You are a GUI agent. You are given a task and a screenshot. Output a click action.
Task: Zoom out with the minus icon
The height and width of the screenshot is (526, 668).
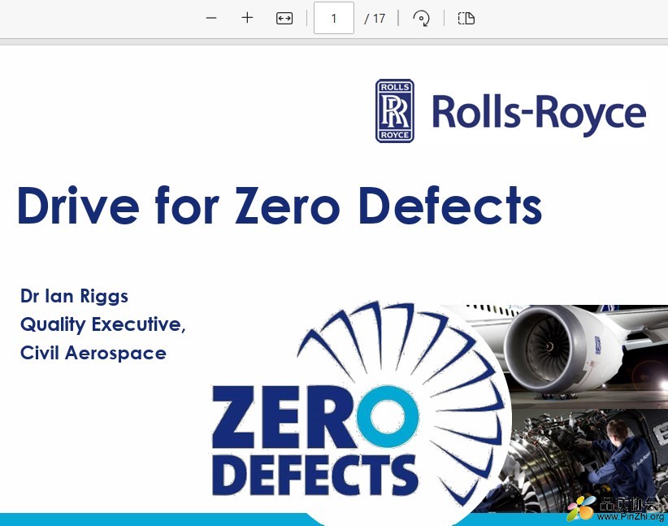click(x=211, y=18)
